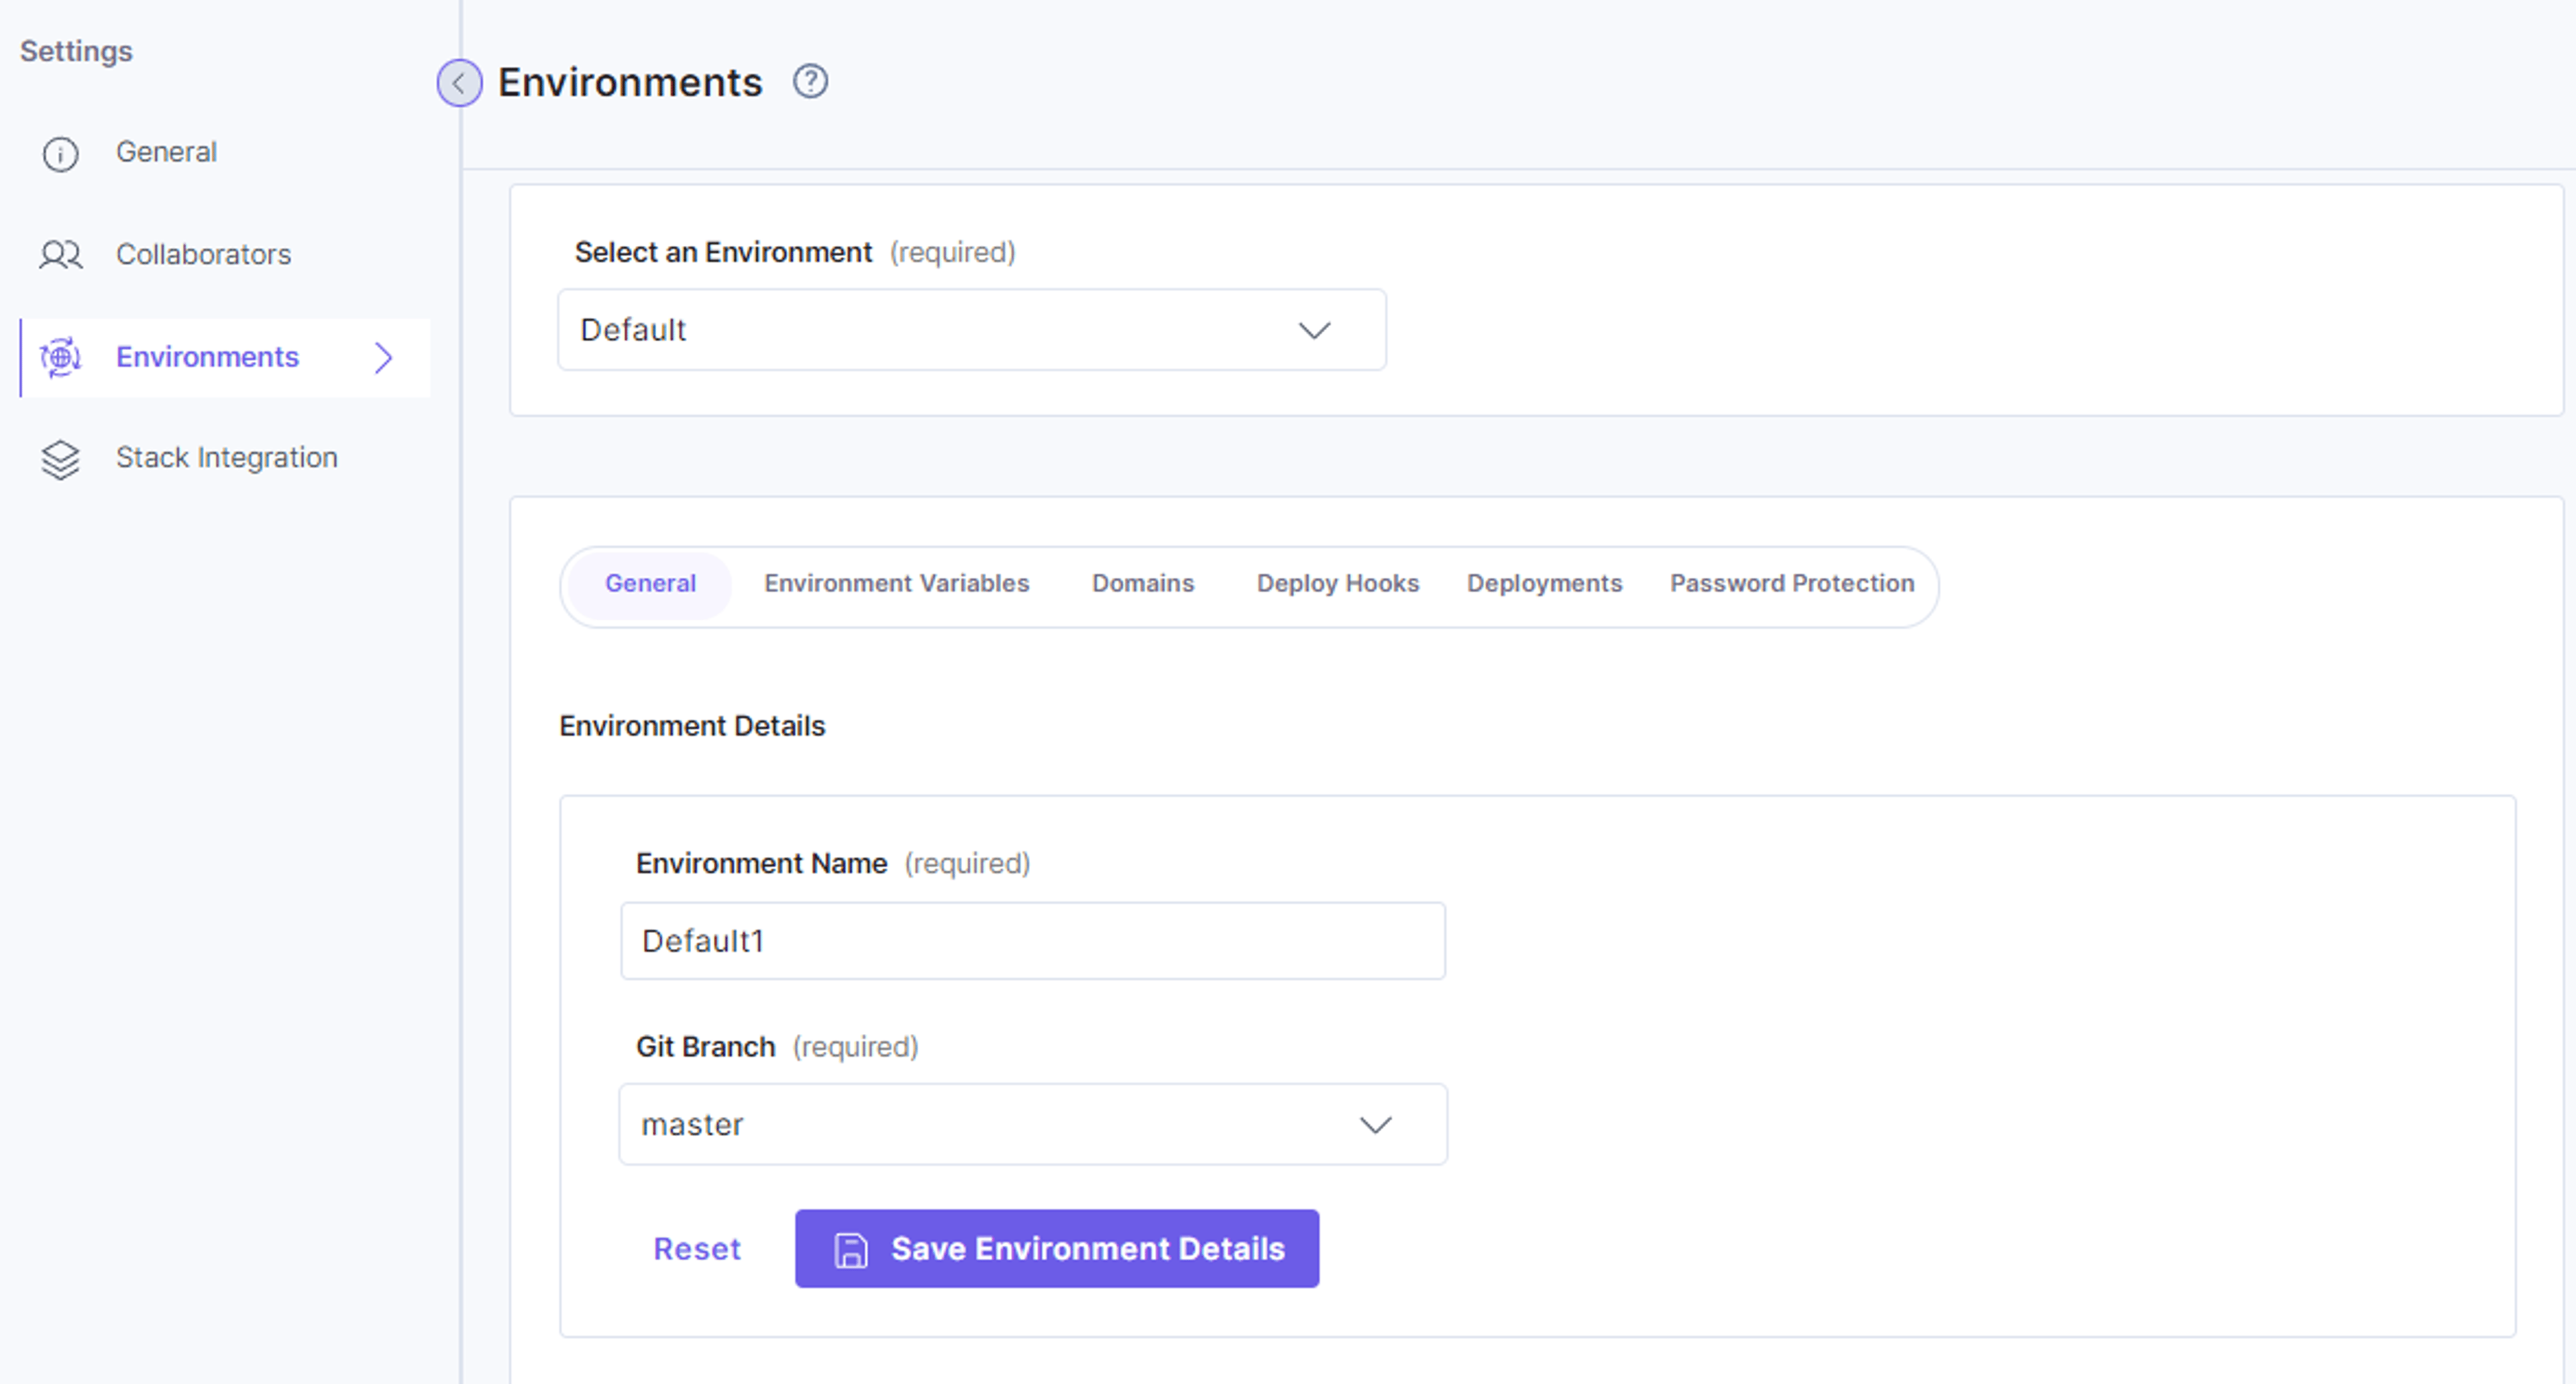
Task: Open the Deployments tab
Action: 1544,583
